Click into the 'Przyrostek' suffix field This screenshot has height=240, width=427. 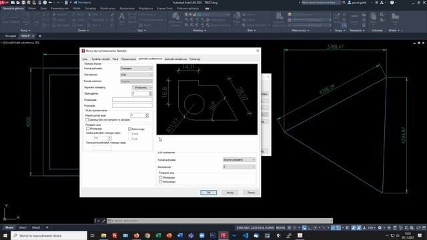click(132, 105)
